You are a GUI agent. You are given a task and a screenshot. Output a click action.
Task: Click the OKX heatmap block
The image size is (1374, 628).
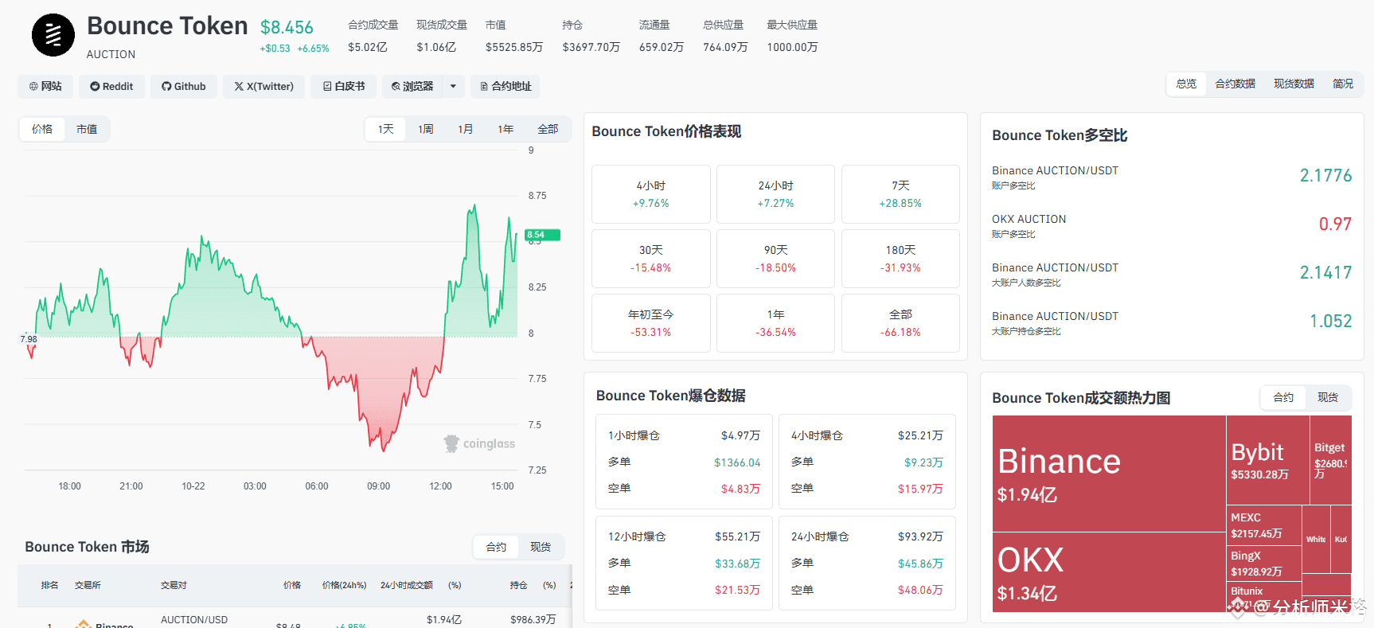[x=1109, y=572]
